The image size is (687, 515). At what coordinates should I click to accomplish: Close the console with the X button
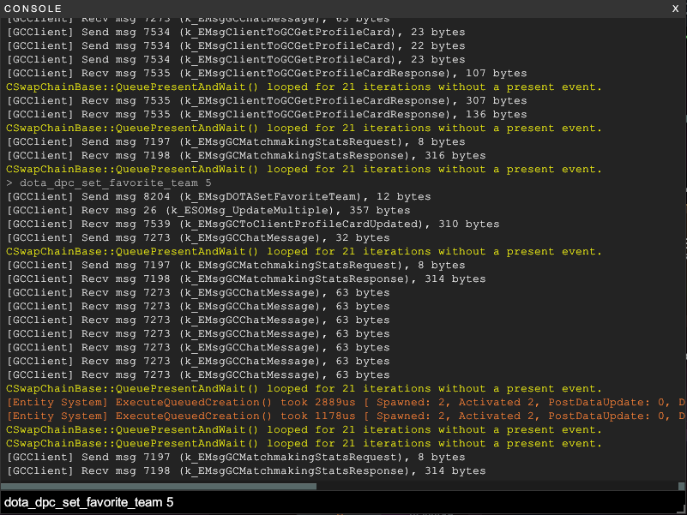point(675,8)
